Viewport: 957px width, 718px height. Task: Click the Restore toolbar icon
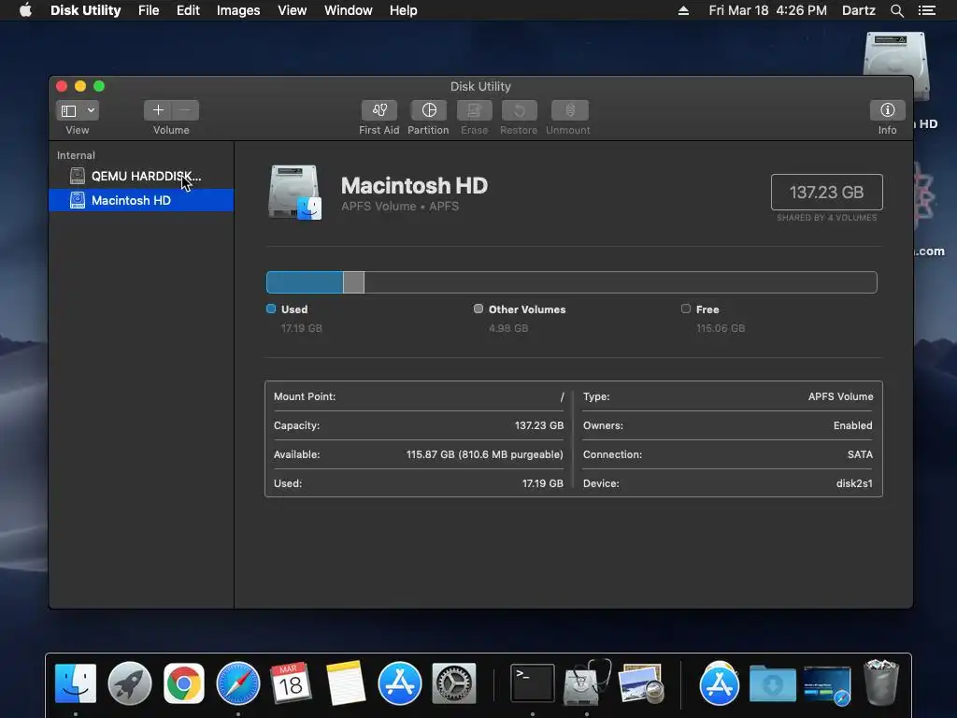[519, 110]
